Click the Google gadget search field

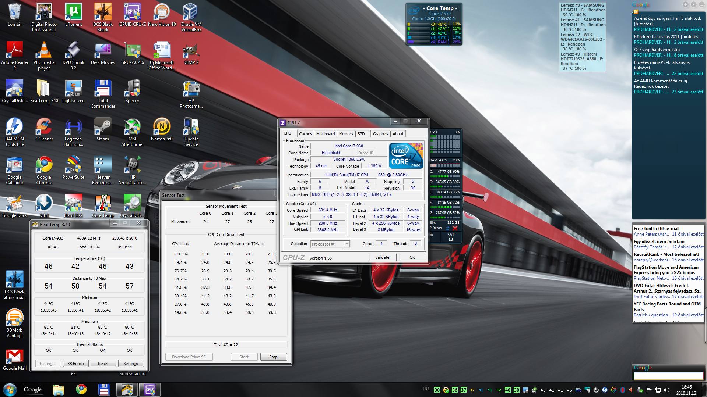(668, 376)
